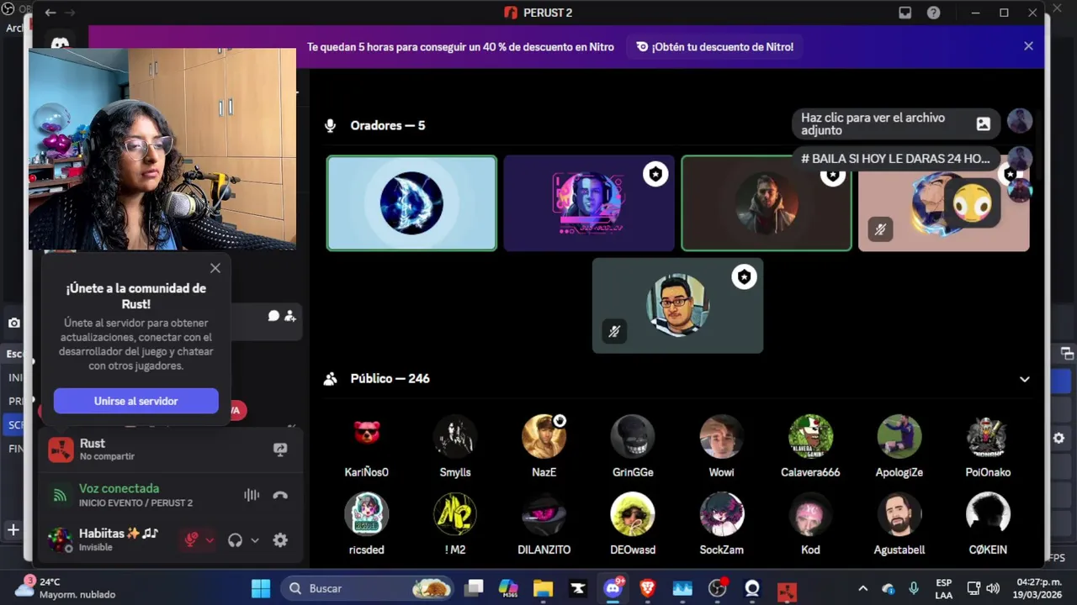Collapse the 'Público — 246' section

[1024, 379]
